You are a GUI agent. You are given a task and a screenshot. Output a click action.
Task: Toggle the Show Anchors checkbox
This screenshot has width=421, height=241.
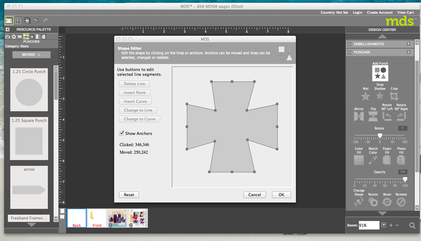pyautogui.click(x=122, y=133)
